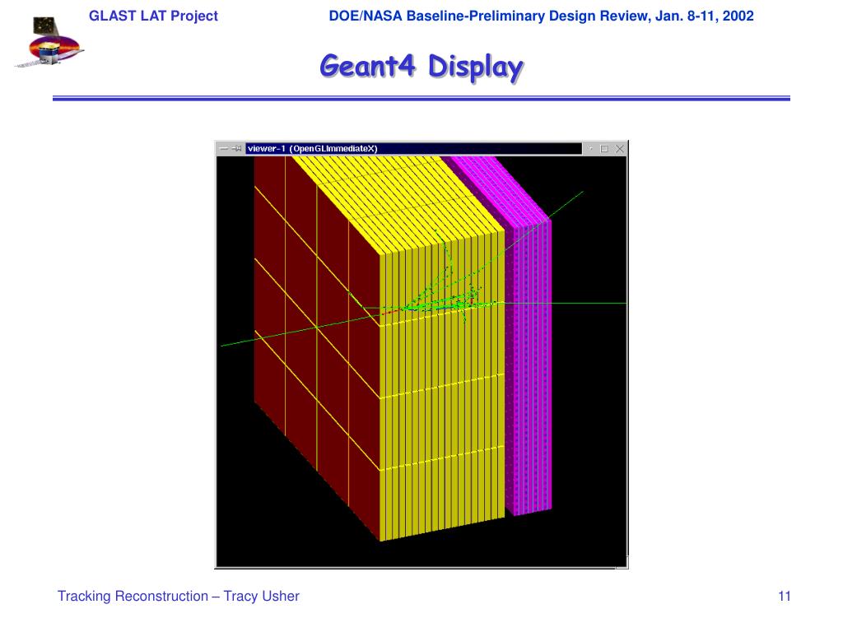Maximize the viewer-1 OpenGL window
The width and height of the screenshot is (843, 632).
604,149
